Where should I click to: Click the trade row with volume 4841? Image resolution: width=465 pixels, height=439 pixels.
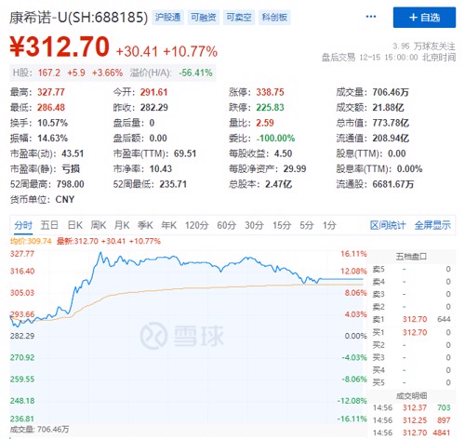point(411,432)
